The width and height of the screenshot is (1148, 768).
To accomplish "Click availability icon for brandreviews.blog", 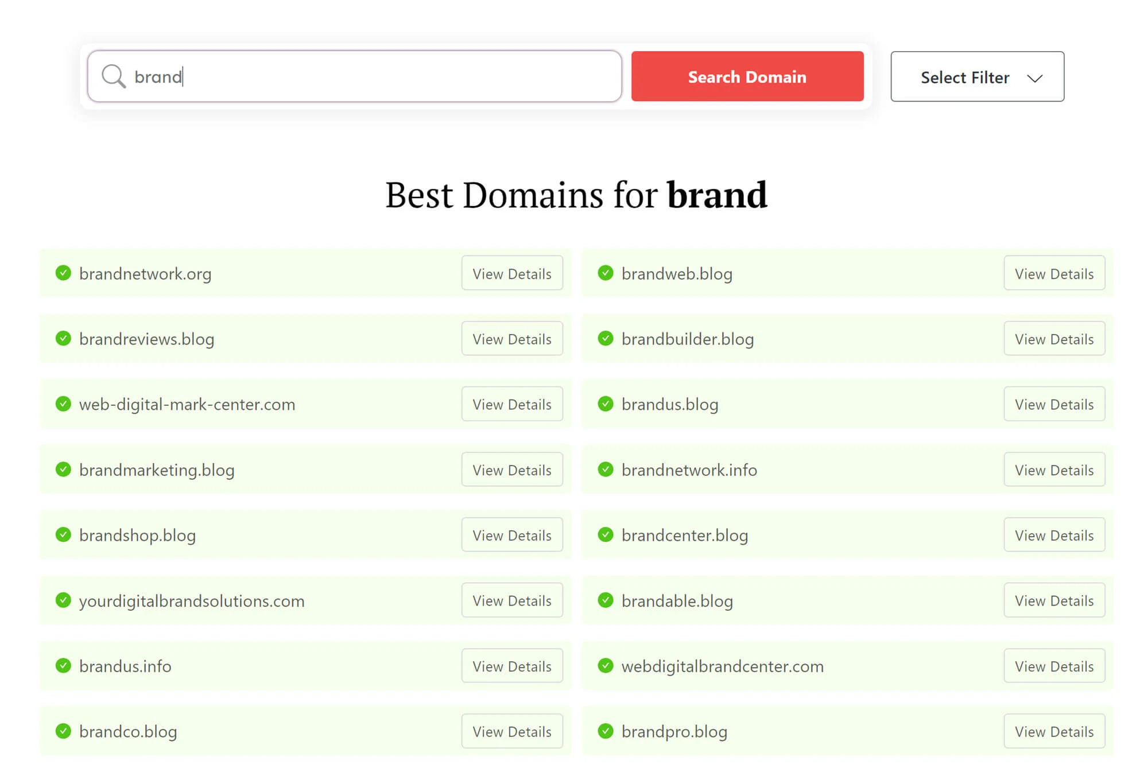I will (x=63, y=338).
